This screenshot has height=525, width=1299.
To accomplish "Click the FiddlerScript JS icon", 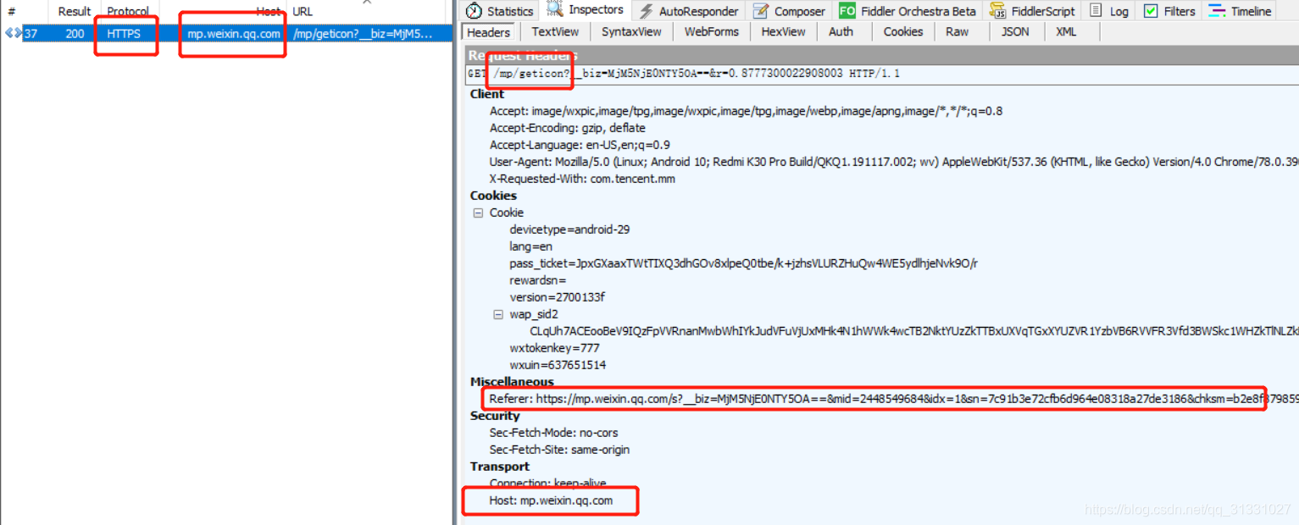I will pyautogui.click(x=999, y=12).
